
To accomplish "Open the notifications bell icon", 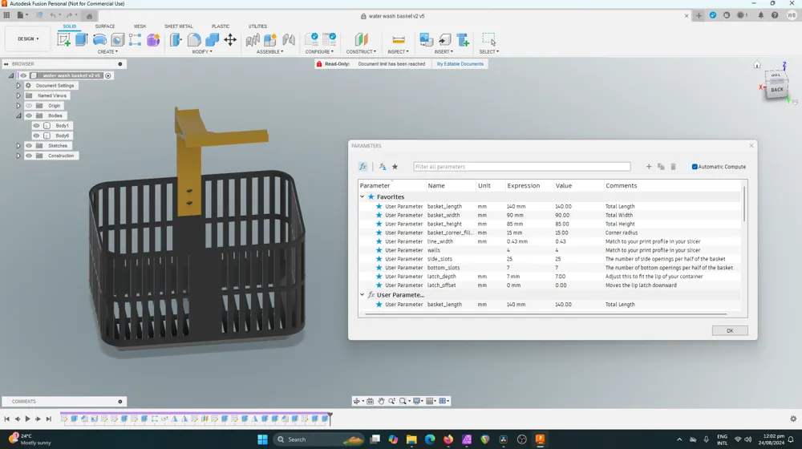I will tap(760, 15).
